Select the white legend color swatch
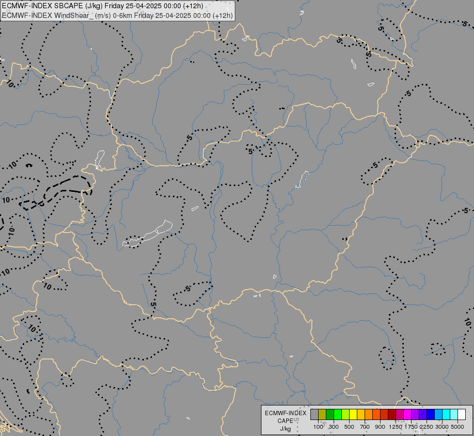Image resolution: width=474 pixels, height=436 pixels. coord(461,414)
